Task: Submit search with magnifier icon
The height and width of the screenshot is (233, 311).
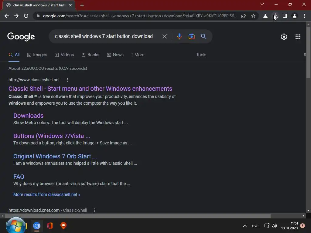Action: coord(203,36)
